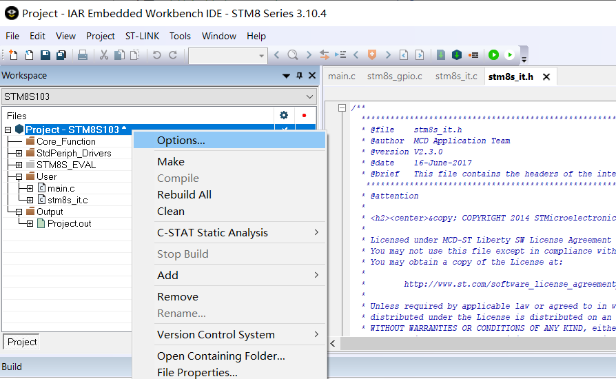Expand the main.c tree node
Viewport: 616px width, 379px height.
point(30,189)
